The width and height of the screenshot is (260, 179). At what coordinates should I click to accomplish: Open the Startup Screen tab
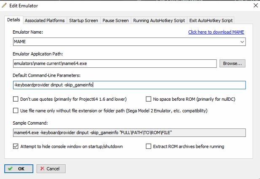coord(83,20)
